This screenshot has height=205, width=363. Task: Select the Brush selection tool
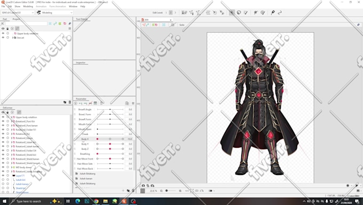246,12
